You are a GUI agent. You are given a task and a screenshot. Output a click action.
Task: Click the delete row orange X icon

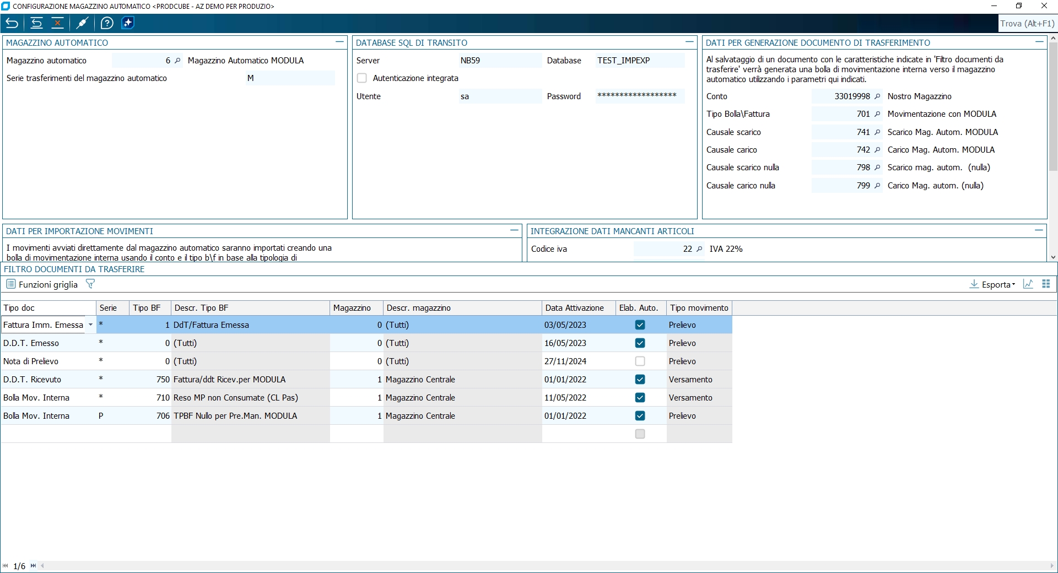(x=57, y=23)
